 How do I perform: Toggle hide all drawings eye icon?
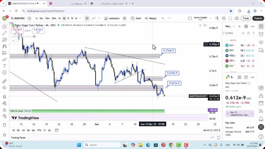pyautogui.click(x=5, y=116)
